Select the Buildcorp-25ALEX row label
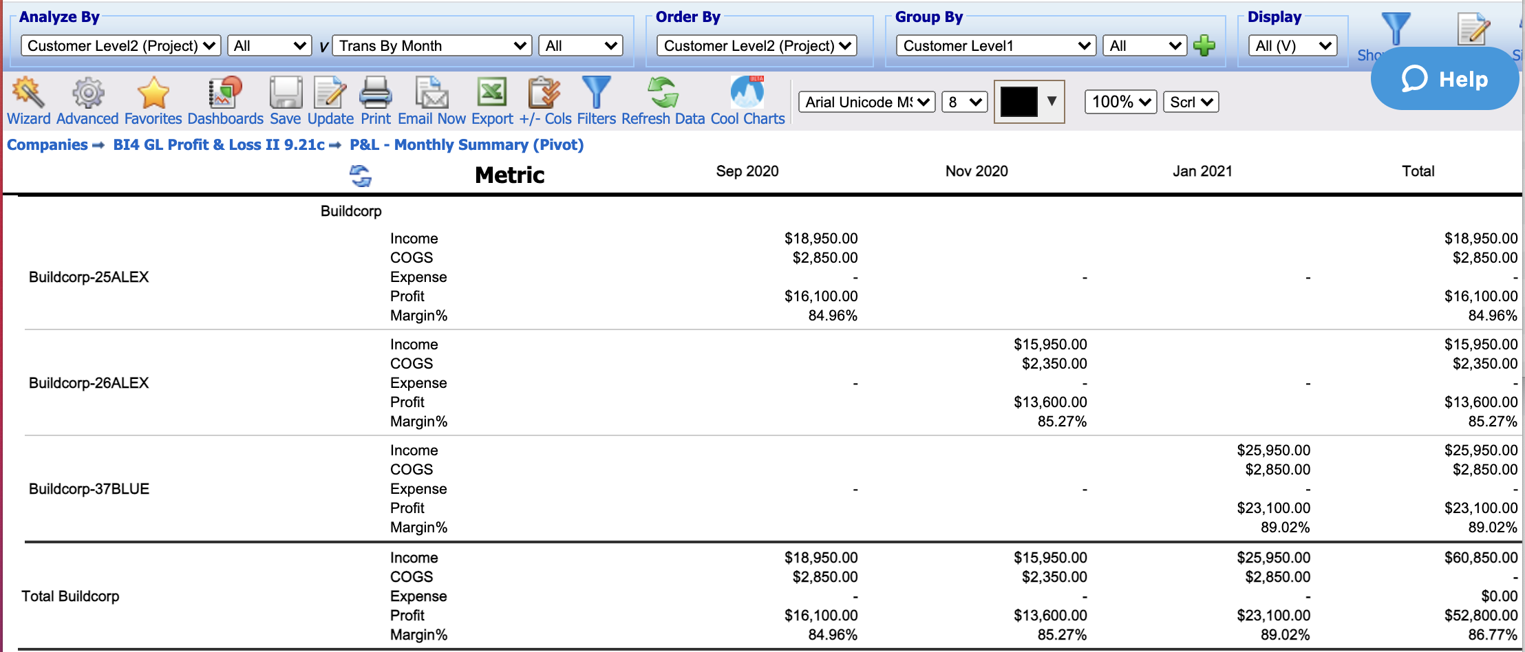1525x652 pixels. 89,277
